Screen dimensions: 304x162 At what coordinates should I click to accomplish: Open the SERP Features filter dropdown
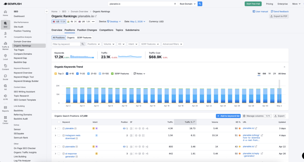[x=150, y=44]
